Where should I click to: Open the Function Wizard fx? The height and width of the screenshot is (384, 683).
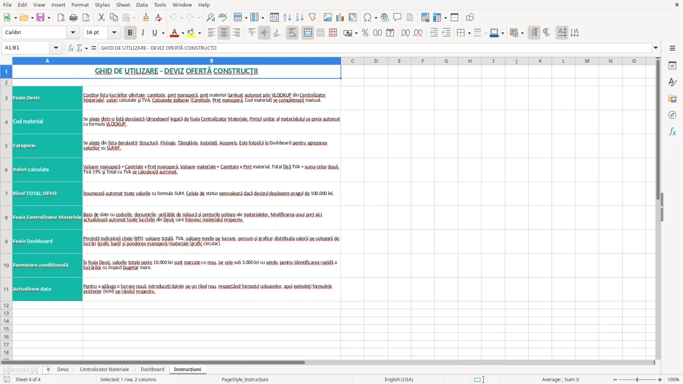[71, 48]
